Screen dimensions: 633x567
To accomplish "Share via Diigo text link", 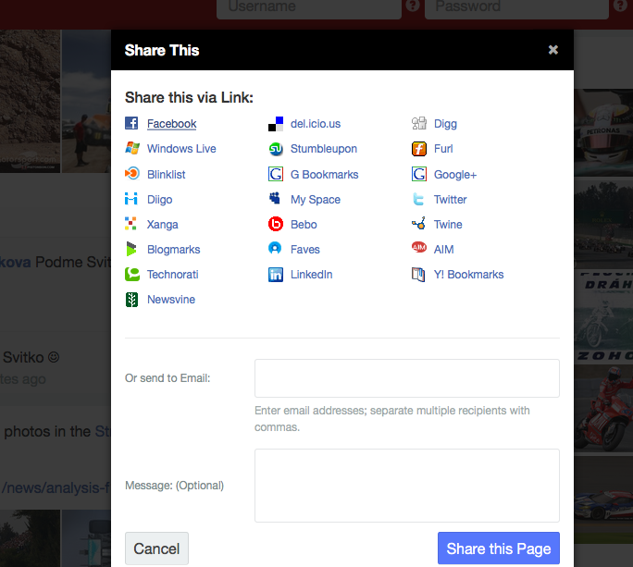I will (159, 200).
